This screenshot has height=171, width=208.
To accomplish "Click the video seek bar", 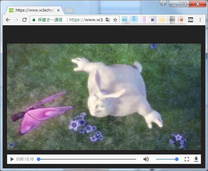I will pyautogui.click(x=87, y=159).
